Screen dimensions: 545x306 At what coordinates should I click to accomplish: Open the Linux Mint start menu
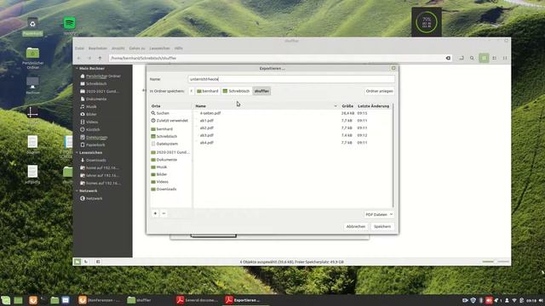point(6,300)
